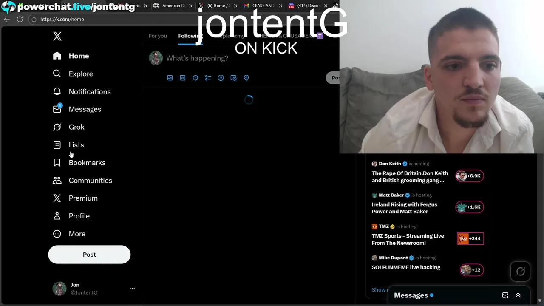Screen dimensions: 544x306
Task: Click the Show more link under live spaces
Action: (380, 290)
